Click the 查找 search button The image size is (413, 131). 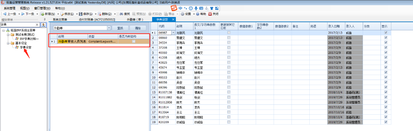120,28
